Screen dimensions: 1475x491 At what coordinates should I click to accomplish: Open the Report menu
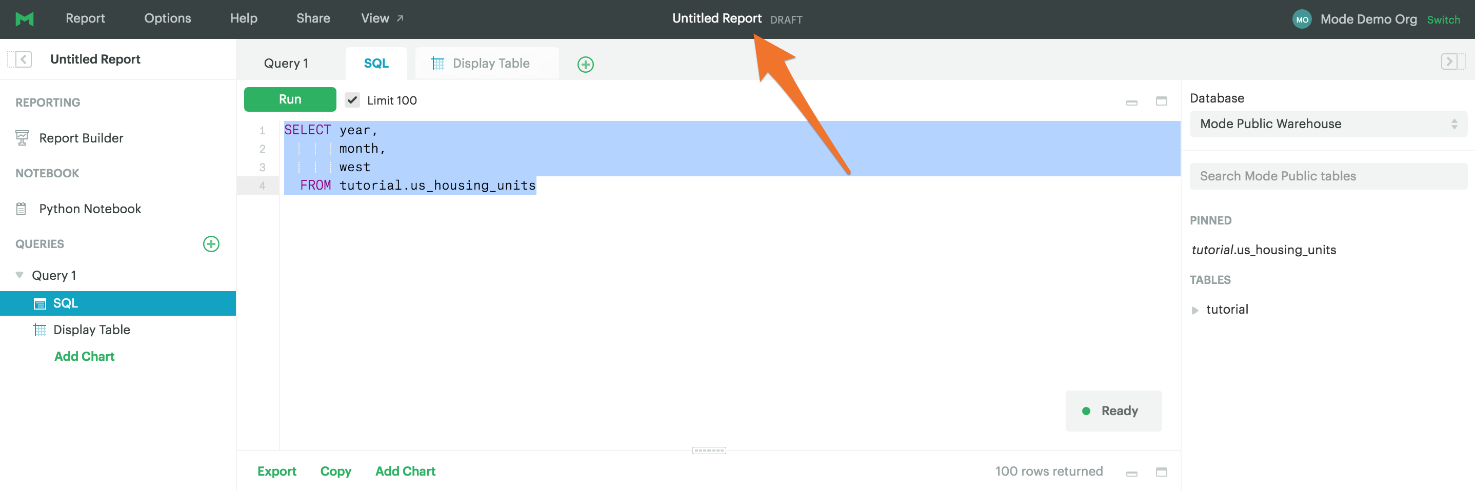pos(85,18)
